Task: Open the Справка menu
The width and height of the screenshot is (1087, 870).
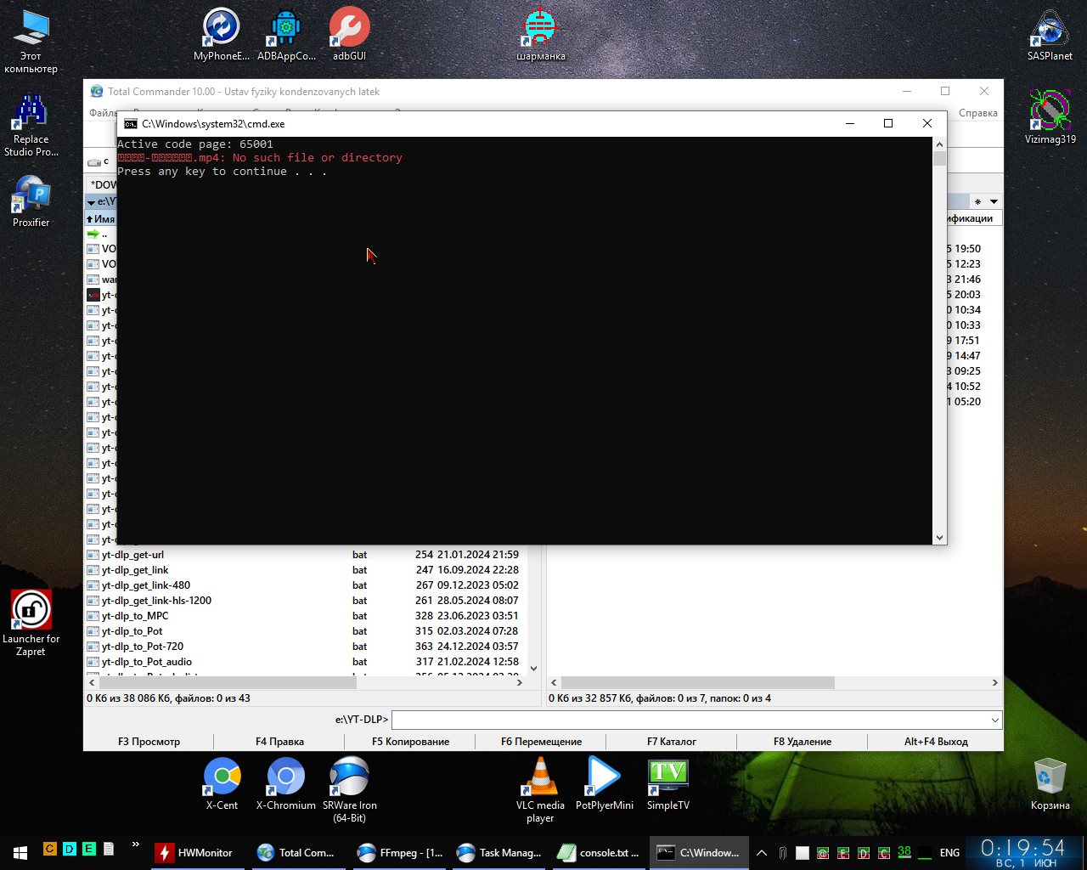Action: point(977,113)
